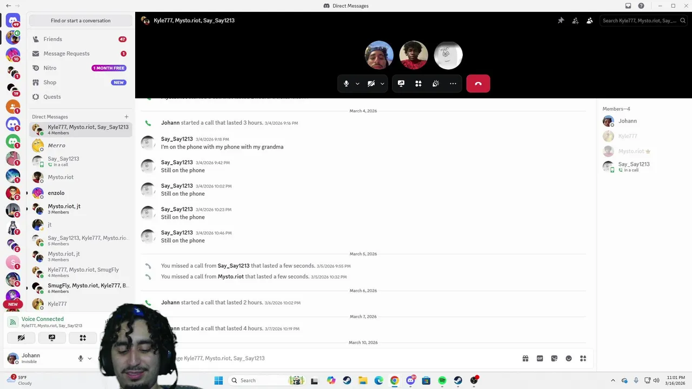692x389 pixels.
Task: Open the weather widget showing 59°F
Action: point(19,380)
